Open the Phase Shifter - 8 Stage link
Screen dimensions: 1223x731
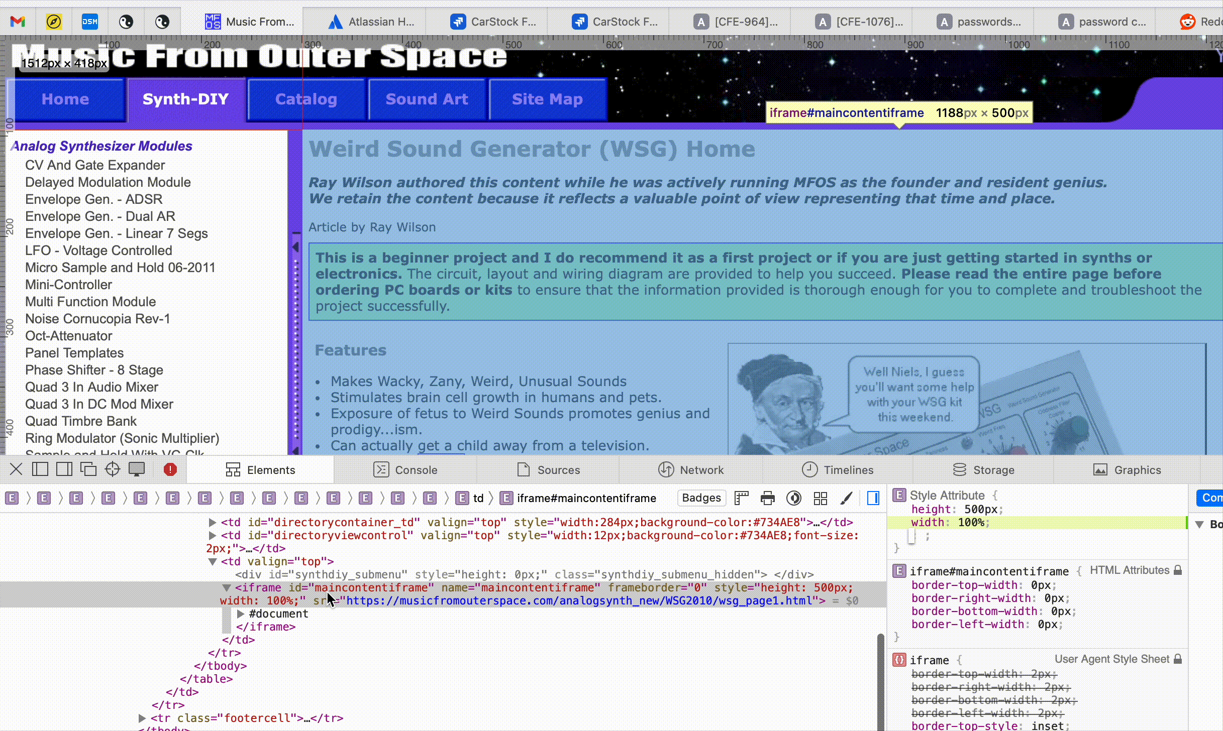pyautogui.click(x=94, y=370)
